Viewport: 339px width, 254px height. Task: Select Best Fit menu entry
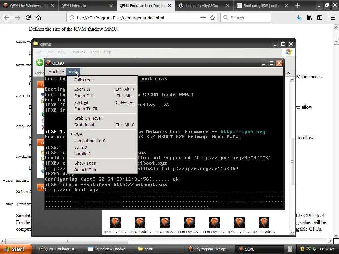pos(102,103)
